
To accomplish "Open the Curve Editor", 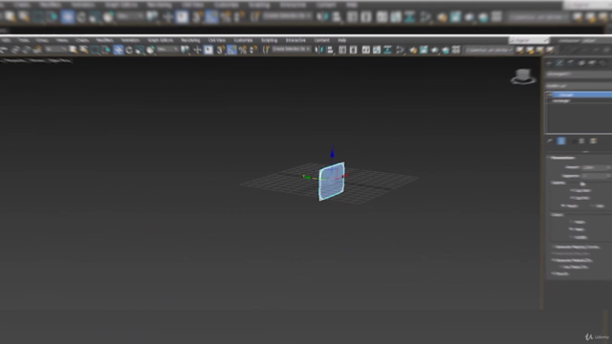I will coord(377,50).
